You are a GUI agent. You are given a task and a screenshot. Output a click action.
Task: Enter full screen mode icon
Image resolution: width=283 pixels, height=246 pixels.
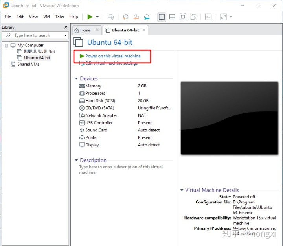(183, 17)
